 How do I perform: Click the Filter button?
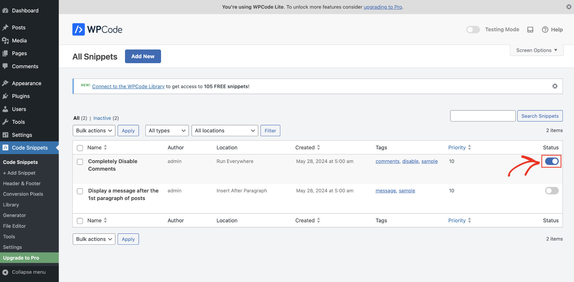coord(270,130)
